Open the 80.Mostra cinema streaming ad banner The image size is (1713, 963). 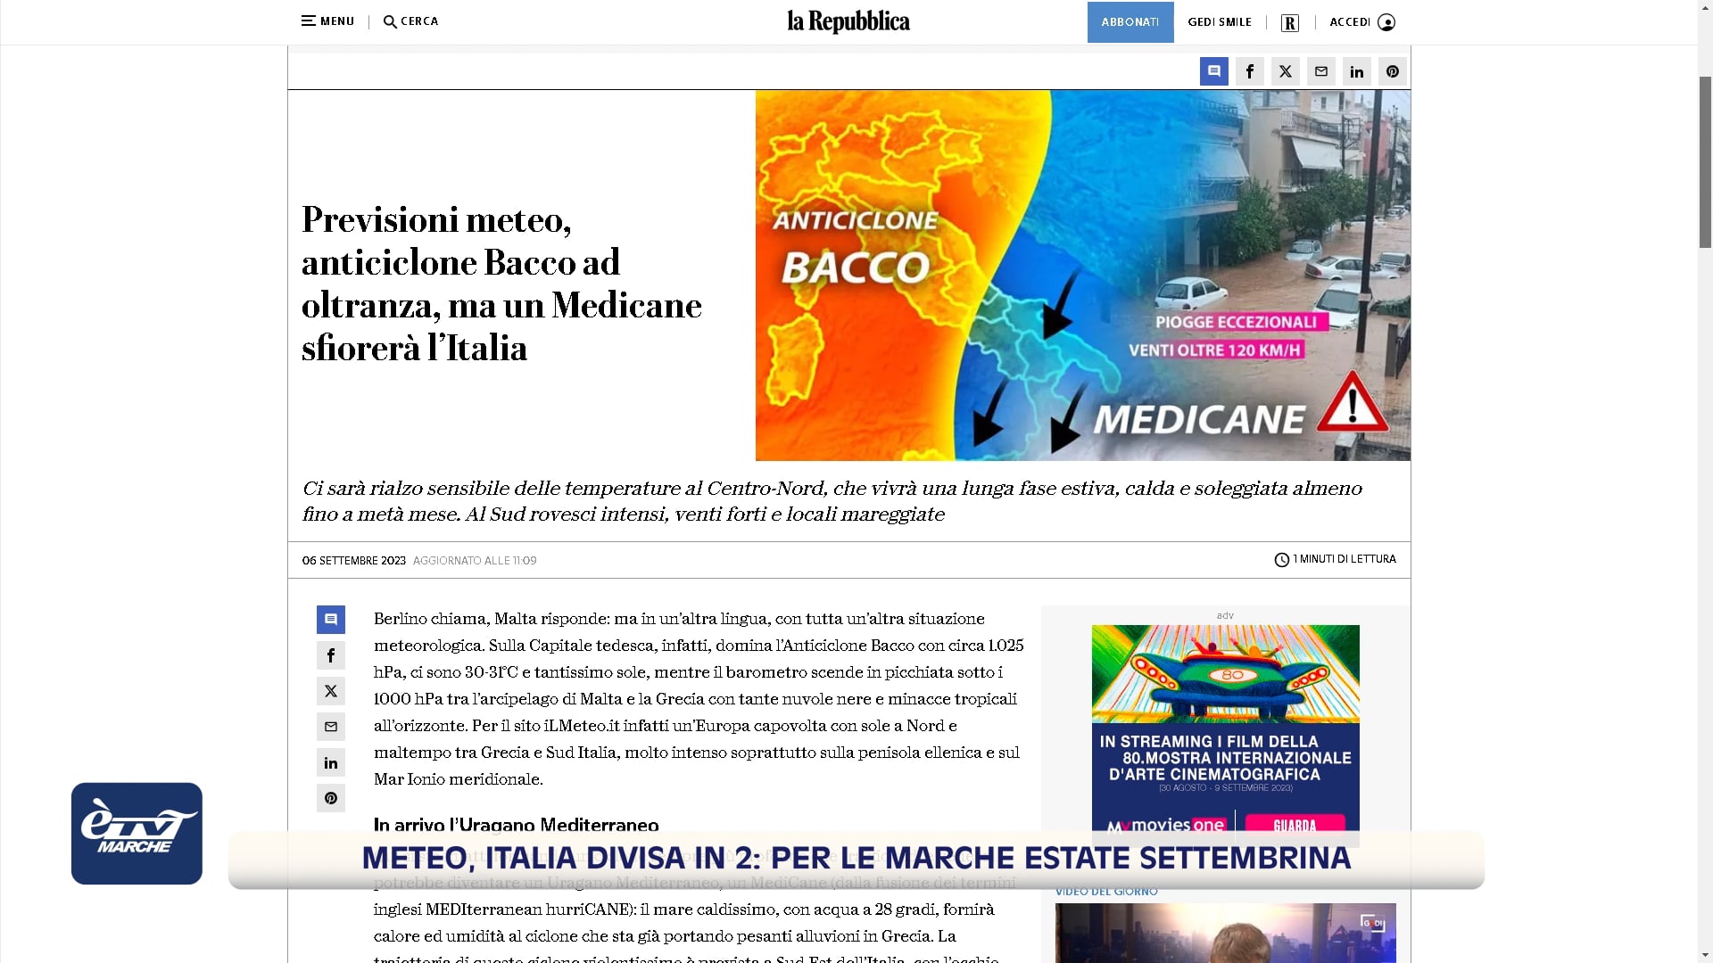[1225, 736]
